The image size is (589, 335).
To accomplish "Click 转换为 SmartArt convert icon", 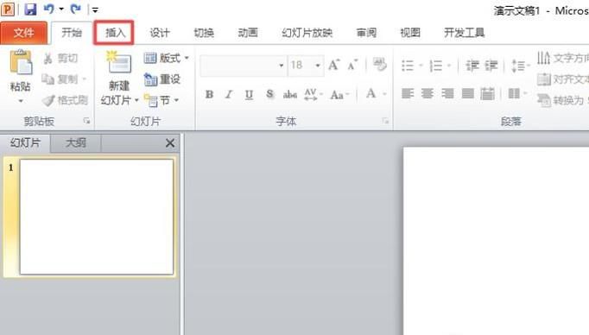I will 543,100.
